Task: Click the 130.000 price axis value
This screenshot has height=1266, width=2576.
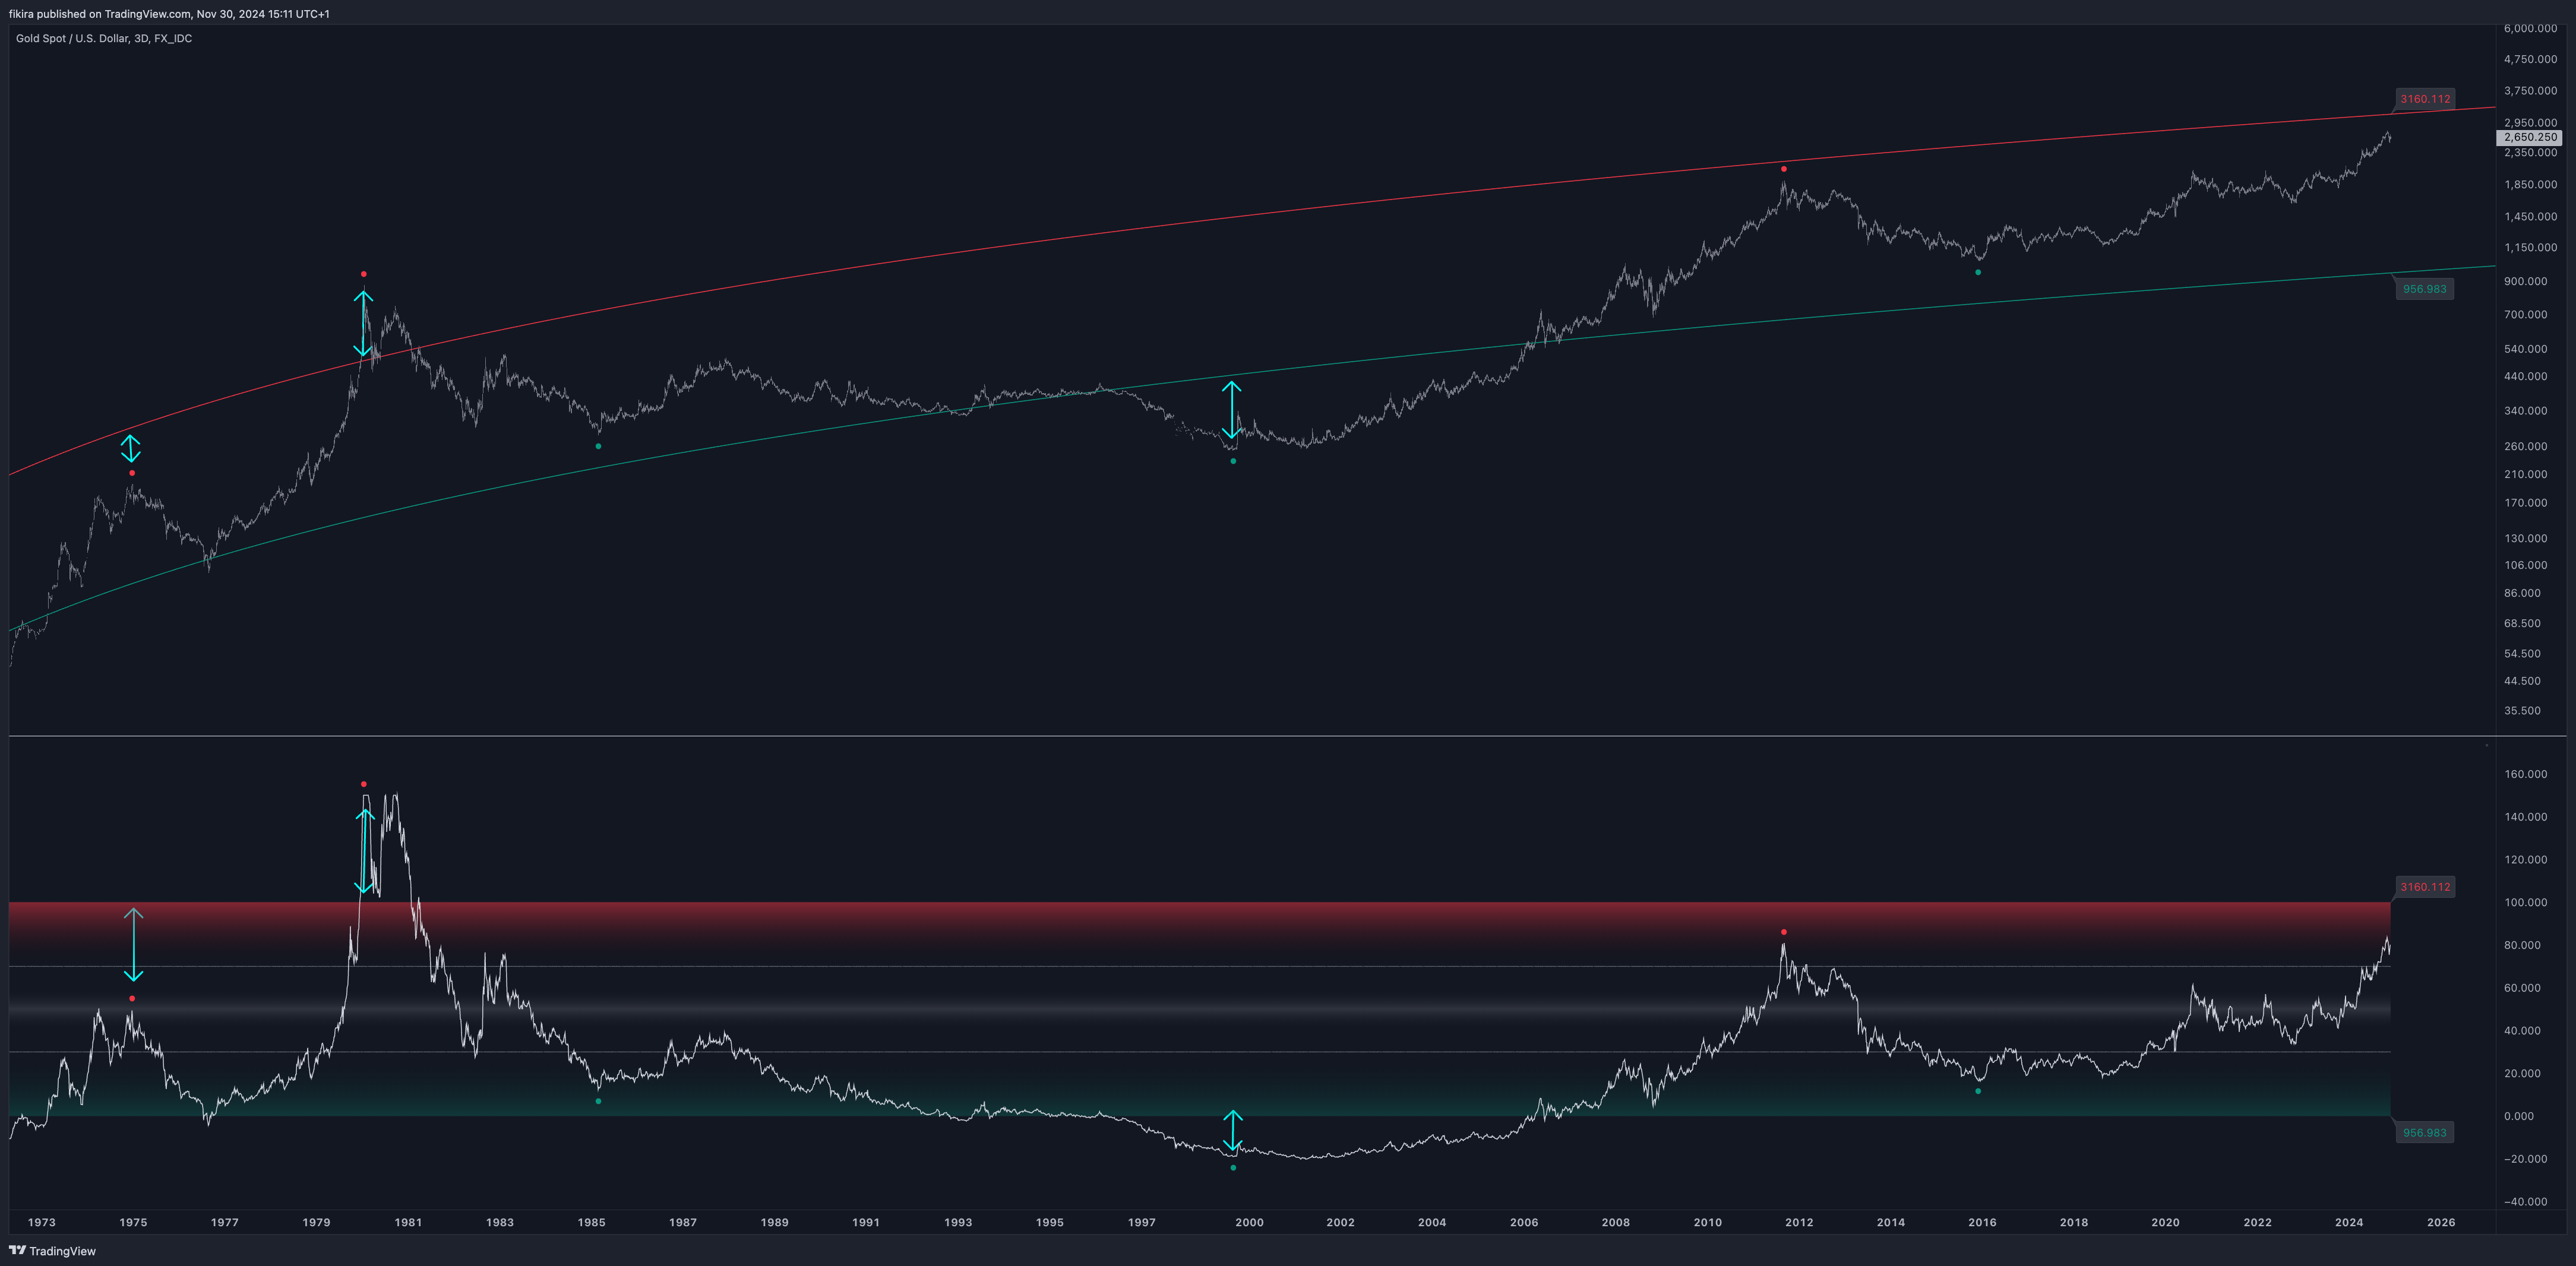Action: tap(2526, 539)
